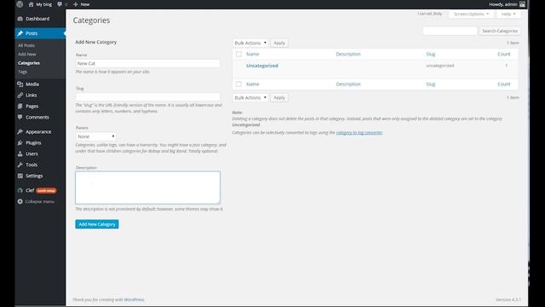The height and width of the screenshot is (307, 545).
Task: Open the admin avatar icon
Action: pyautogui.click(x=522, y=4)
